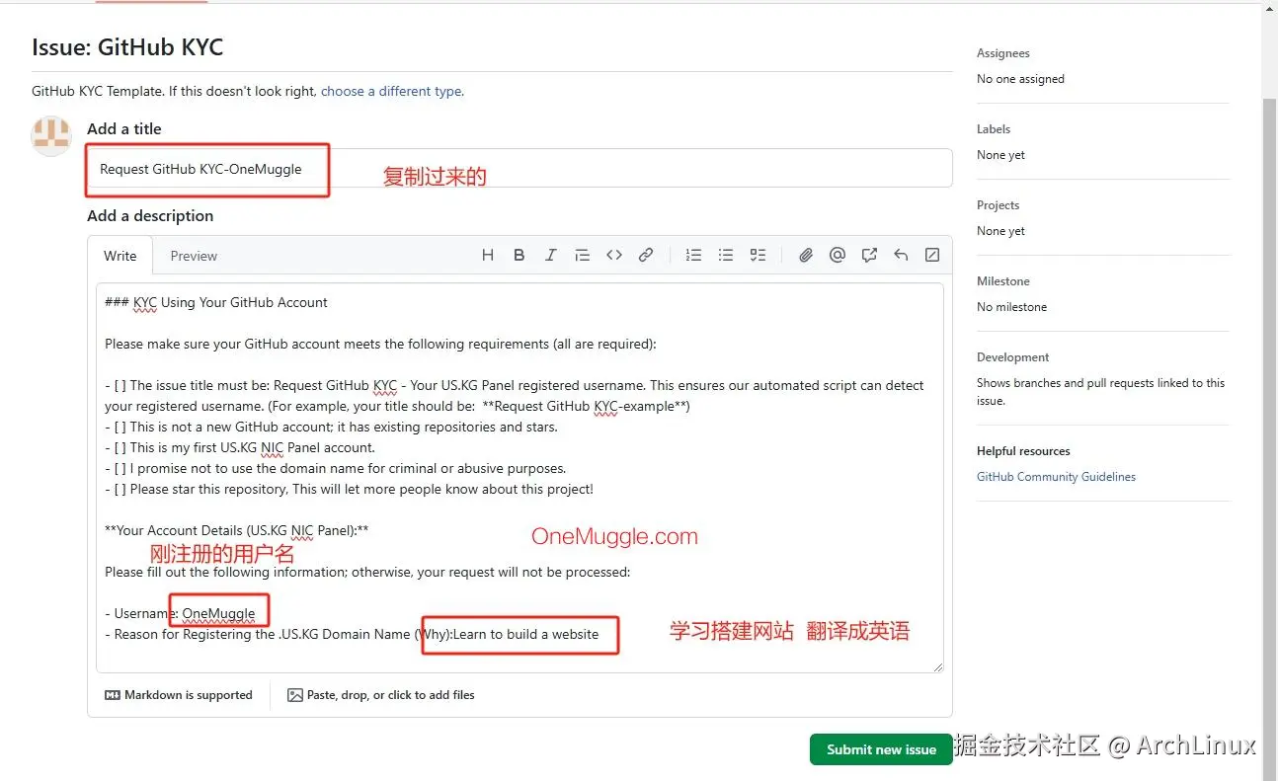Click 'This is not a new GitHub account' line

(331, 427)
